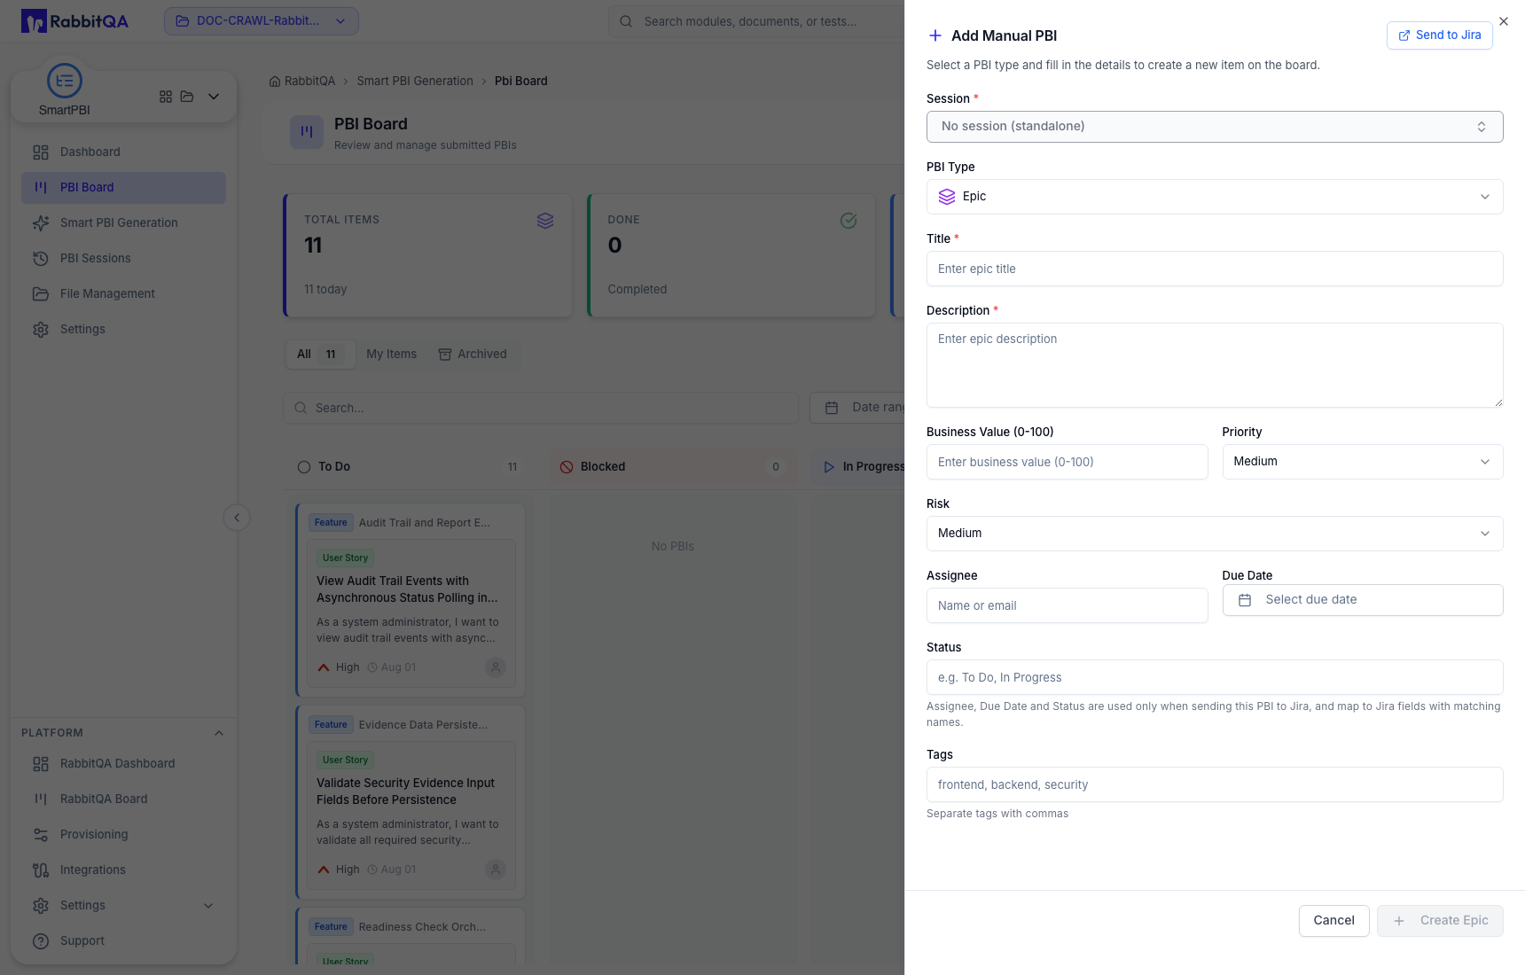Select PBI Board in the sidebar
This screenshot has width=1525, height=975.
[123, 188]
